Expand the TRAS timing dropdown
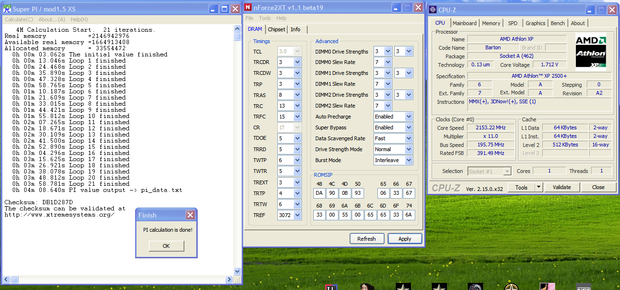Viewport: 620px width, 290px height. point(298,95)
